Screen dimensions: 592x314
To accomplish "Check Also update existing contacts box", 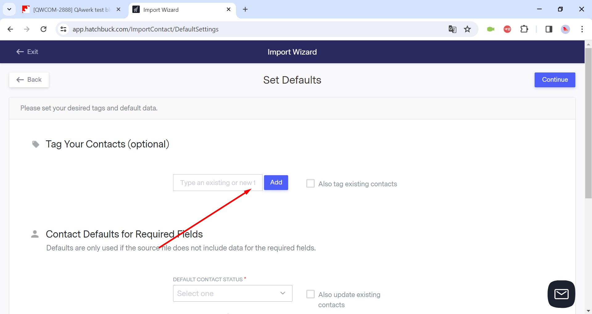I will pyautogui.click(x=310, y=294).
